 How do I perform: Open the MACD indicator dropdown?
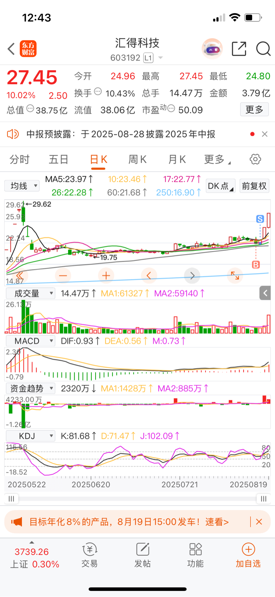click(30, 341)
